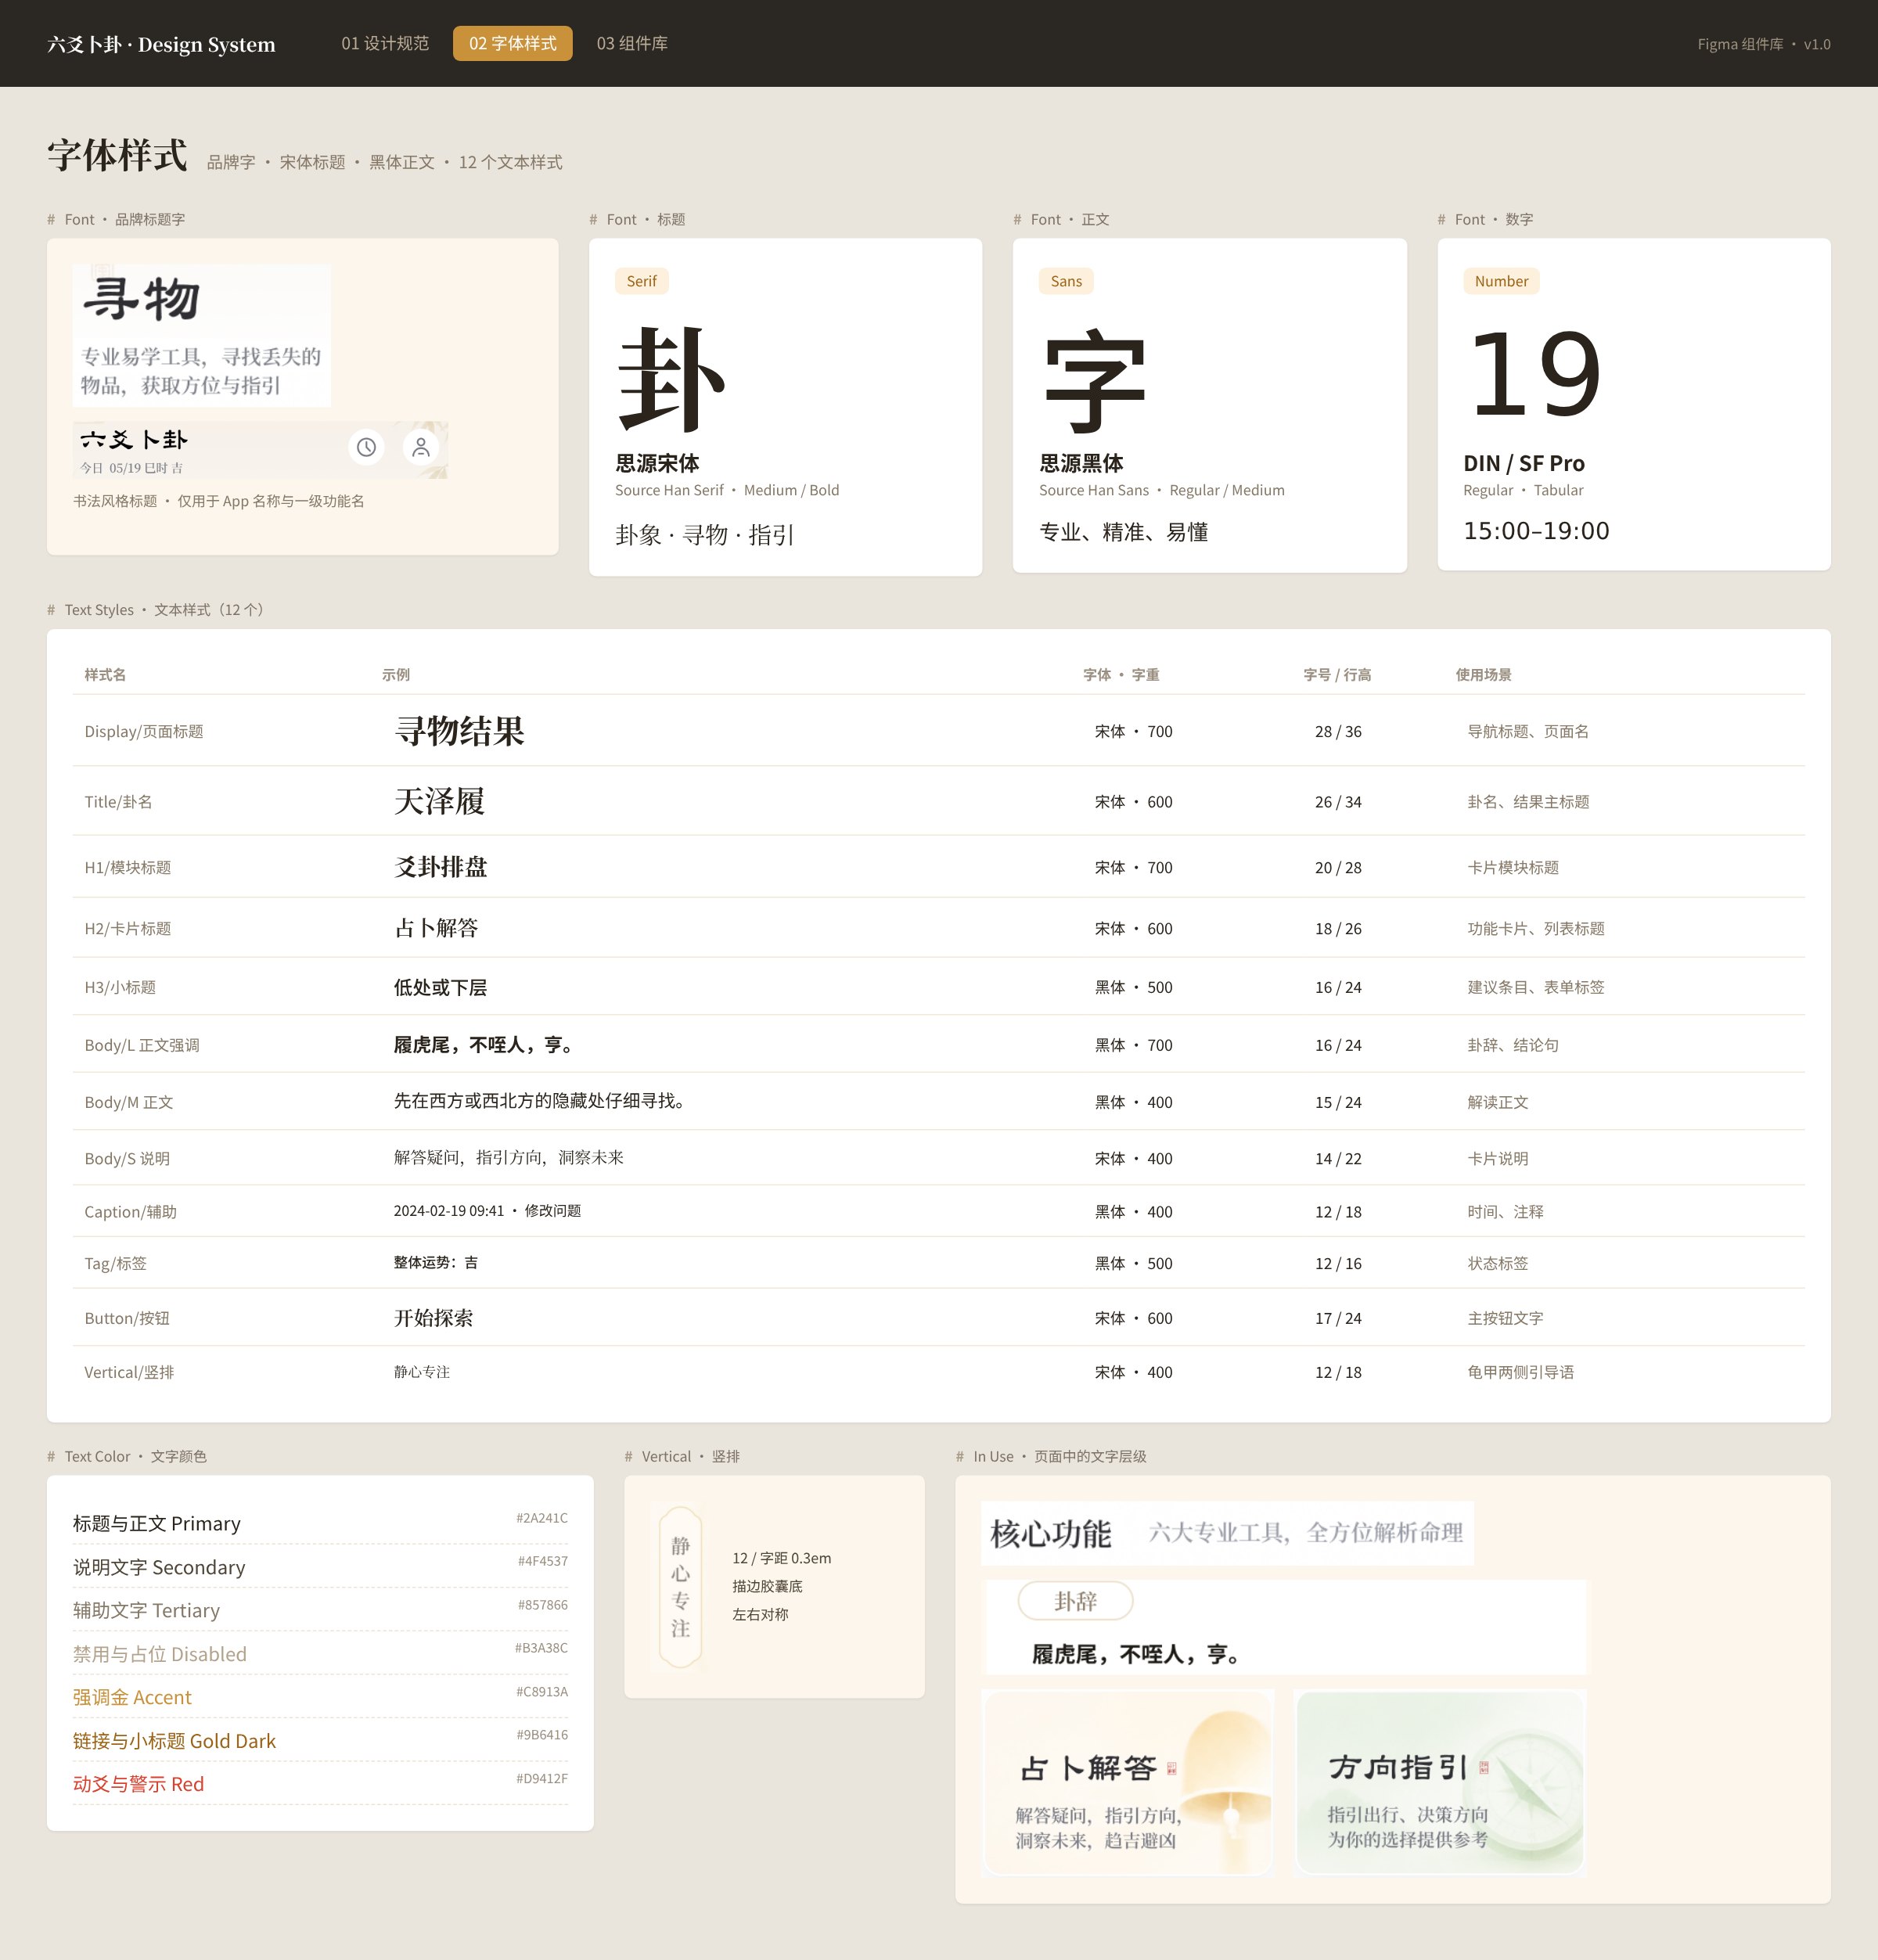Click the 爻卦排盘 sample text
The width and height of the screenshot is (1878, 1960).
click(441, 867)
